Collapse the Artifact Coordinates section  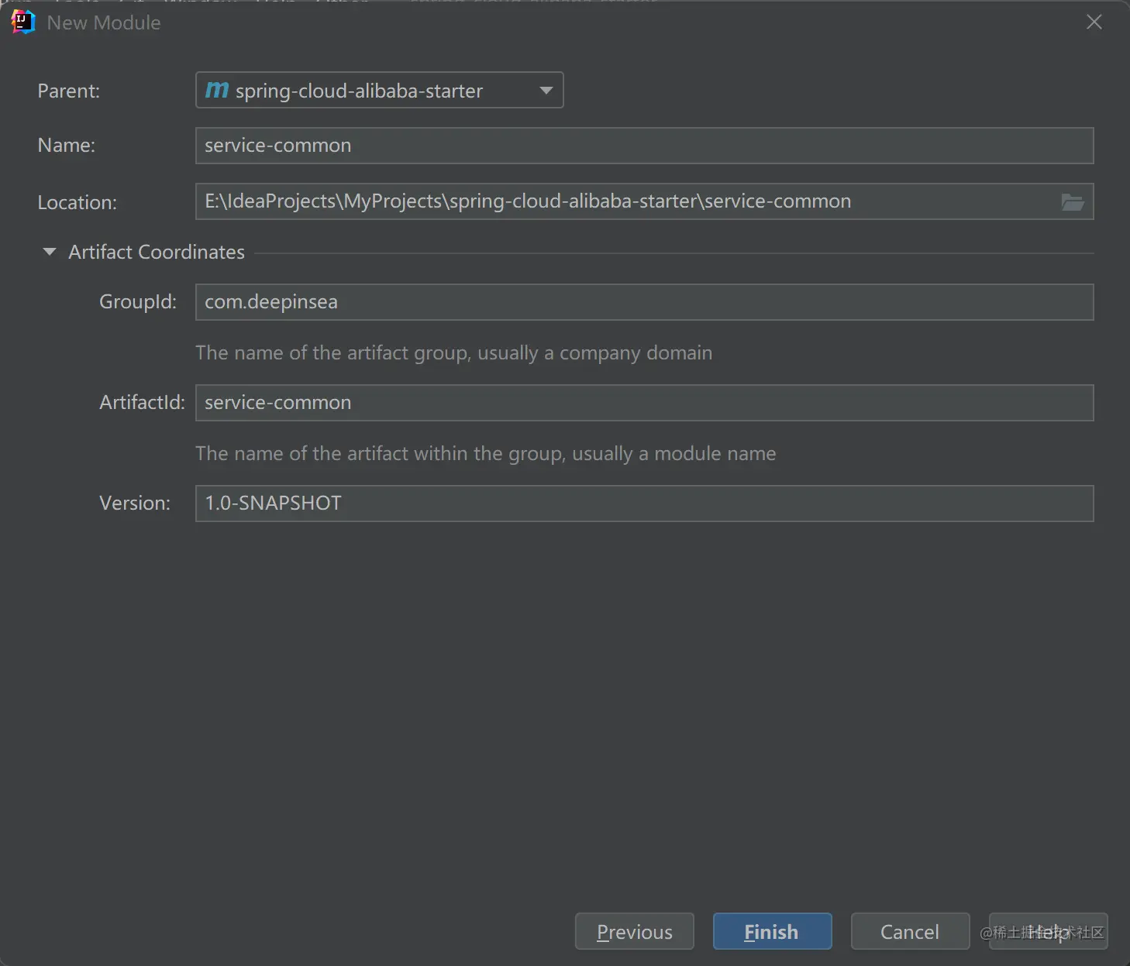pyautogui.click(x=50, y=252)
